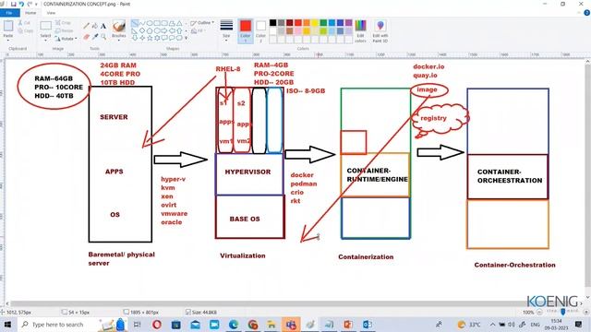Screen dimensions: 591x332
Task: Open the shape Outline dropdown
Action: tap(202, 23)
